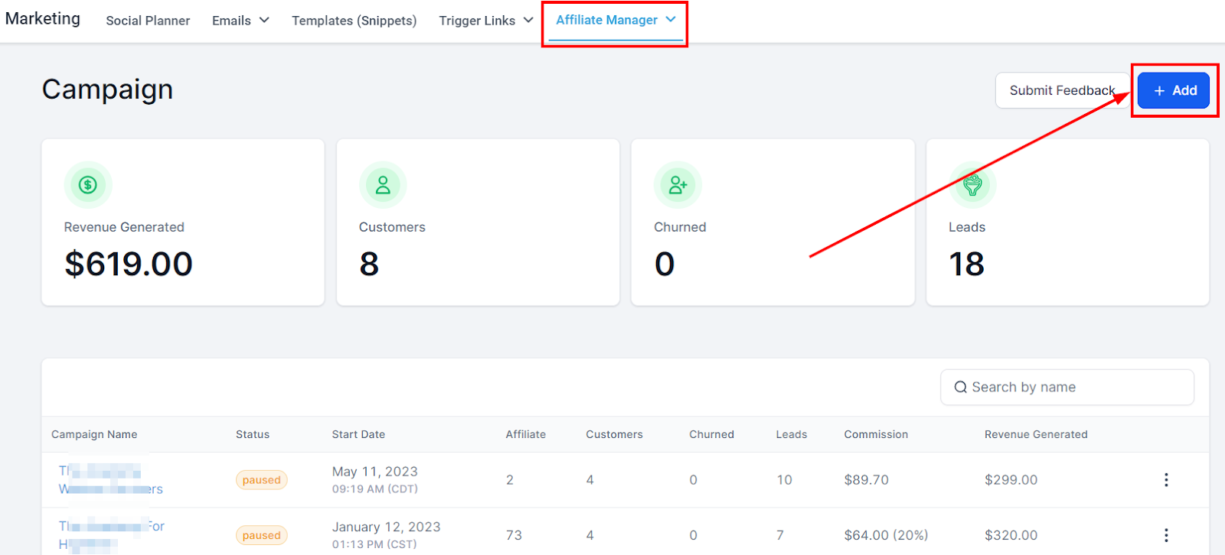Click the $299.00 revenue cell
1225x555 pixels.
pyautogui.click(x=1011, y=480)
